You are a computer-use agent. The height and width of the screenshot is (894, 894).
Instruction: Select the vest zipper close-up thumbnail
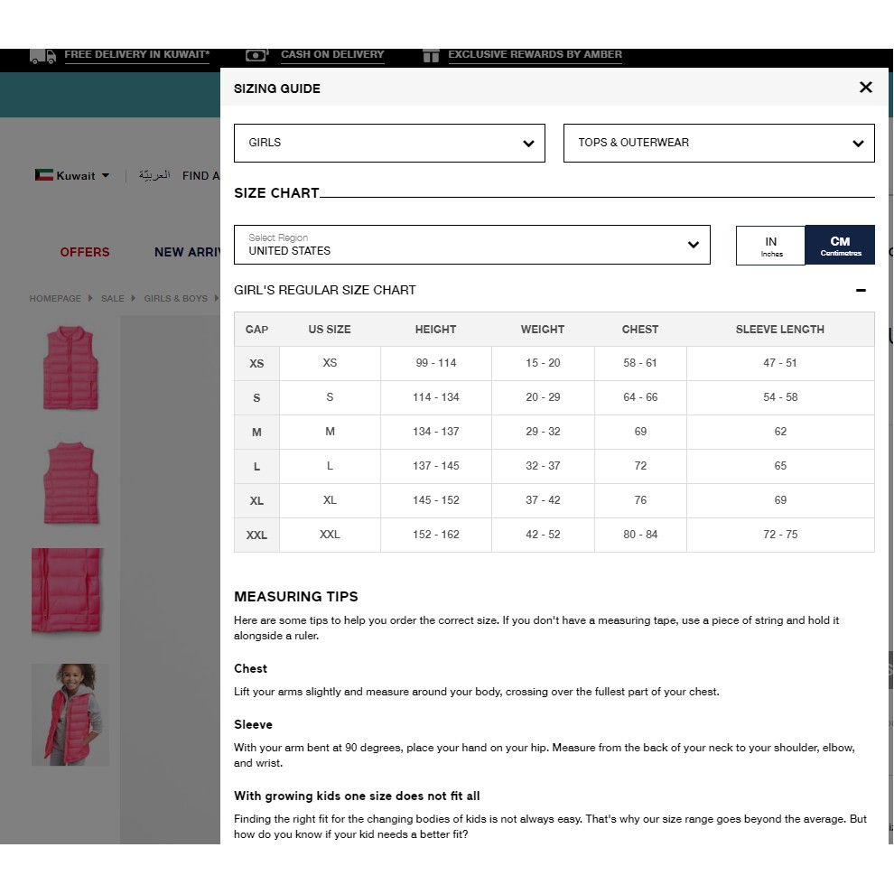click(x=68, y=591)
